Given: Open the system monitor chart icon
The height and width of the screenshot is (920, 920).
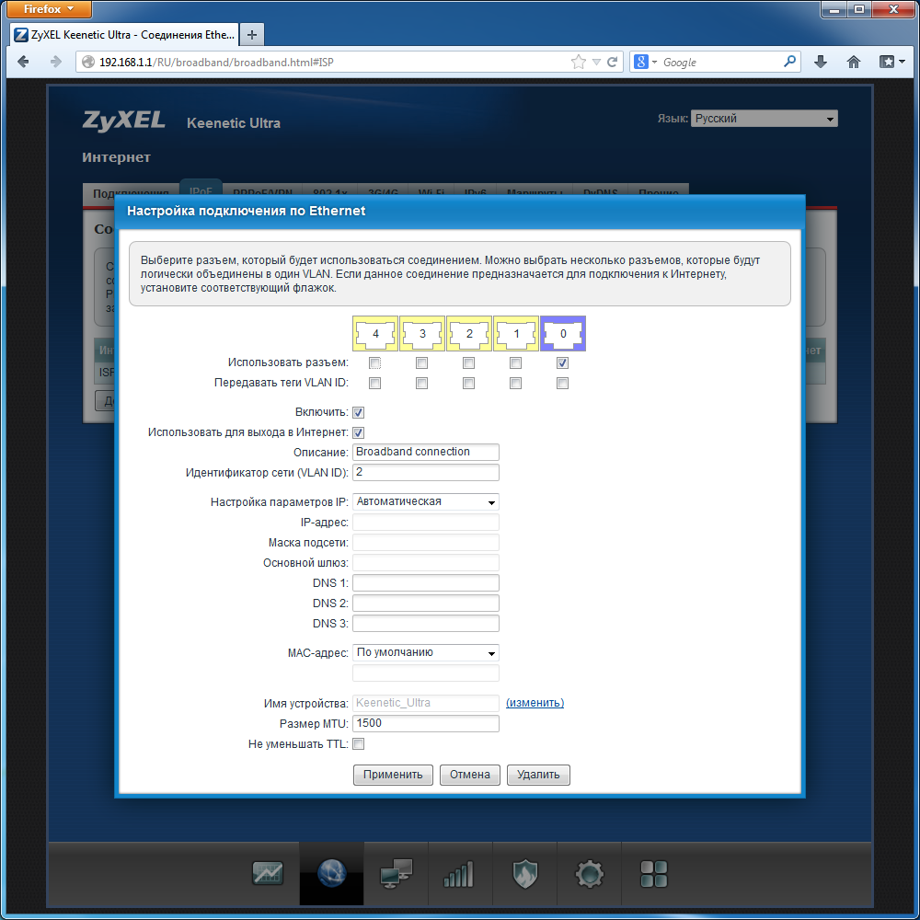Looking at the screenshot, I should point(269,873).
